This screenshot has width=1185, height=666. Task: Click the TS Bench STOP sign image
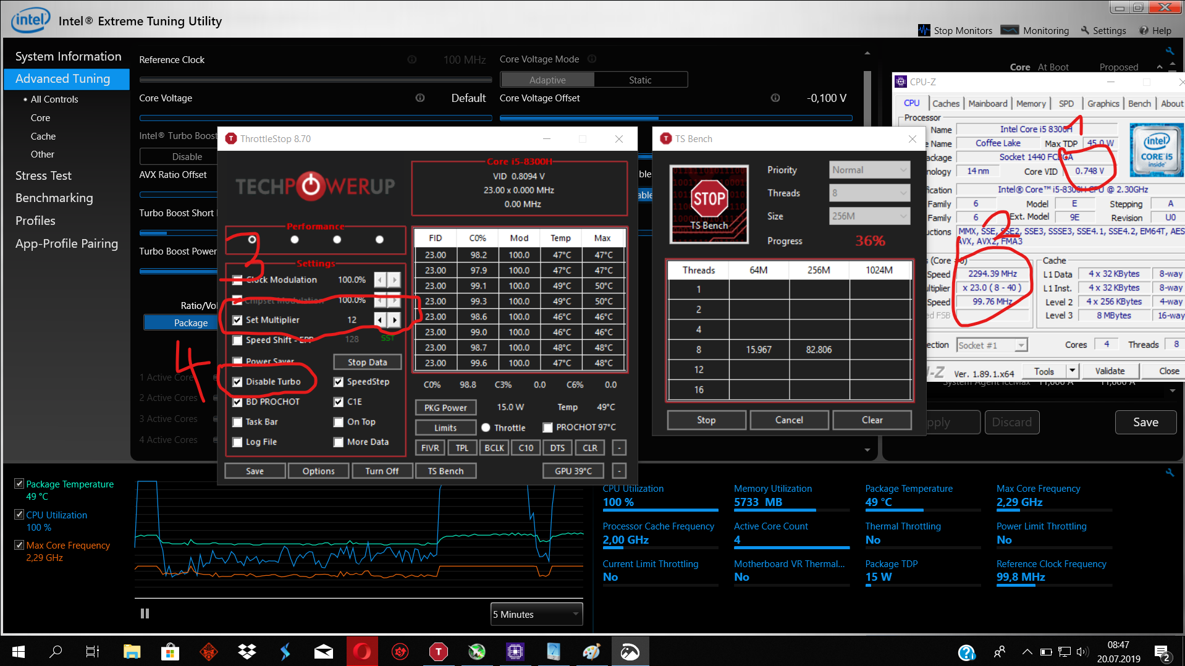point(709,204)
